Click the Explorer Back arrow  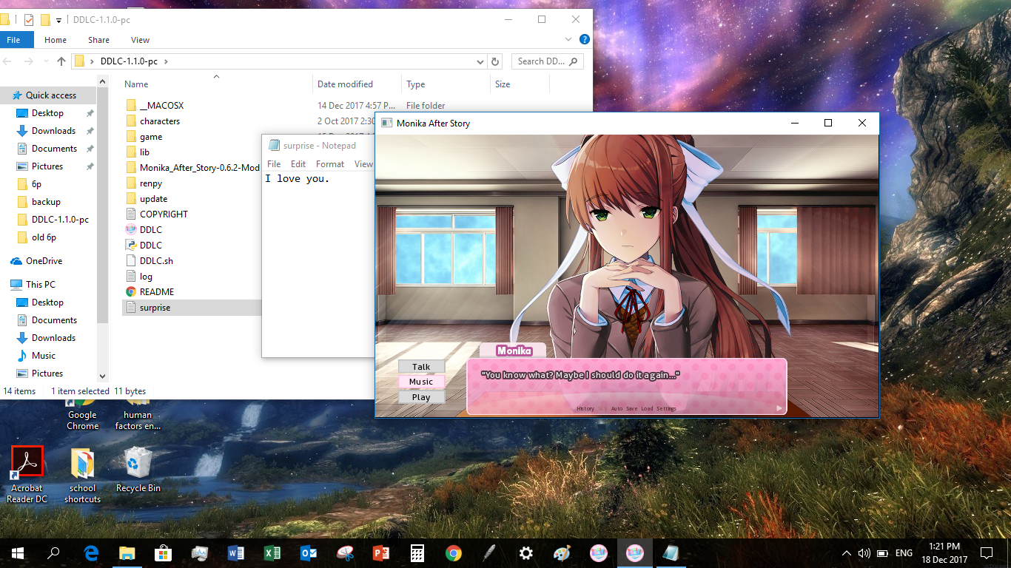point(9,62)
